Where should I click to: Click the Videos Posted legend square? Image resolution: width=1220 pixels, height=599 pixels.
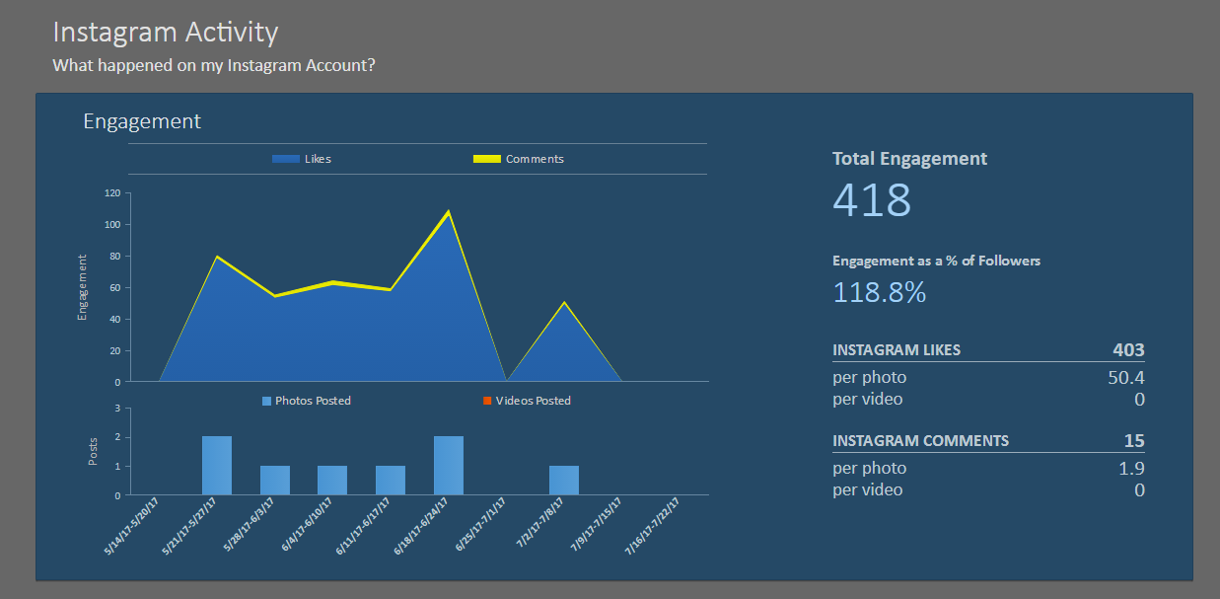(x=487, y=401)
